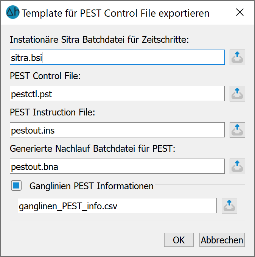
Task: Click the application logo in title bar
Action: (x=12, y=12)
